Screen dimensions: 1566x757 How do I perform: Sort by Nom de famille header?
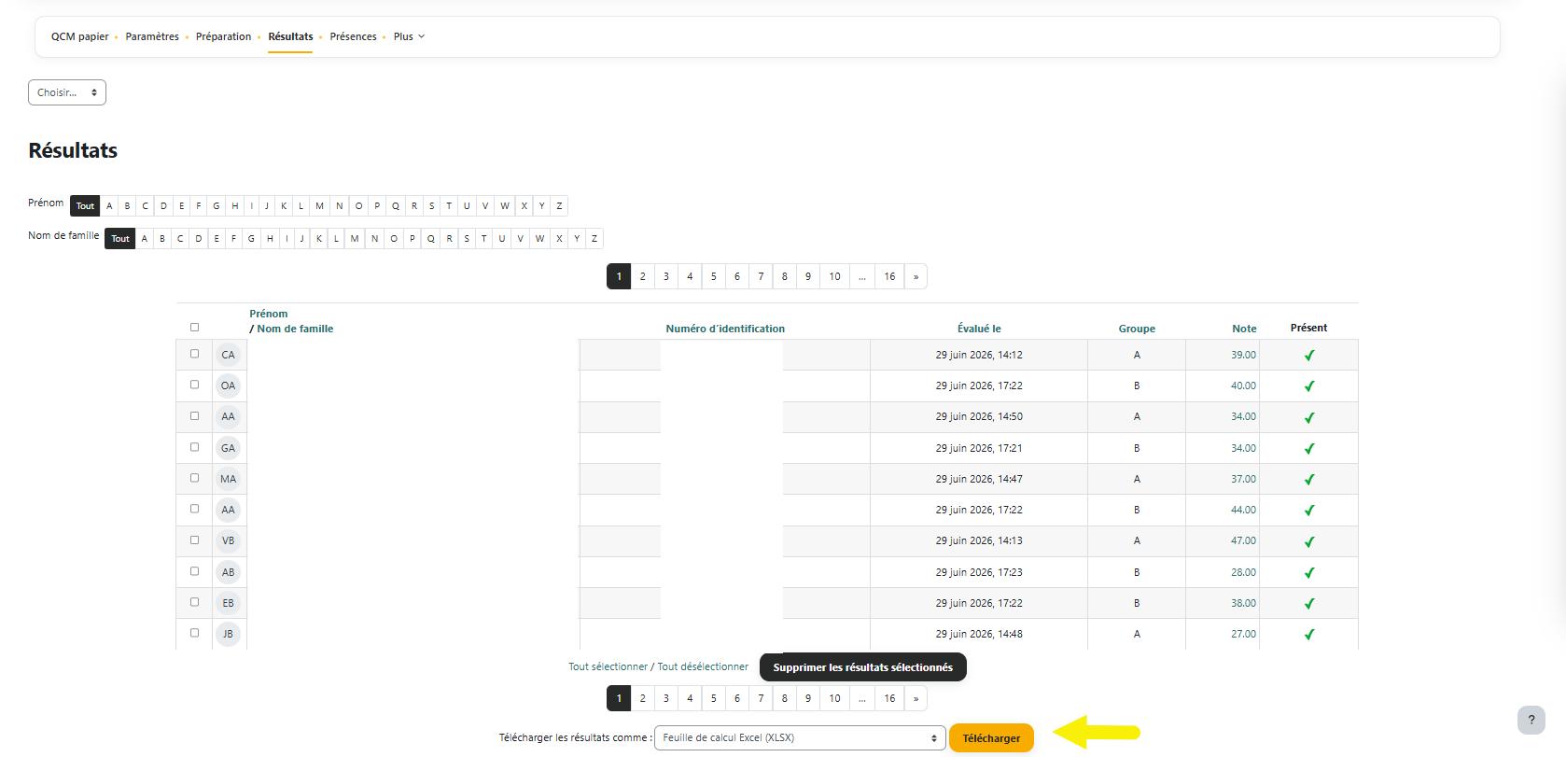click(295, 329)
